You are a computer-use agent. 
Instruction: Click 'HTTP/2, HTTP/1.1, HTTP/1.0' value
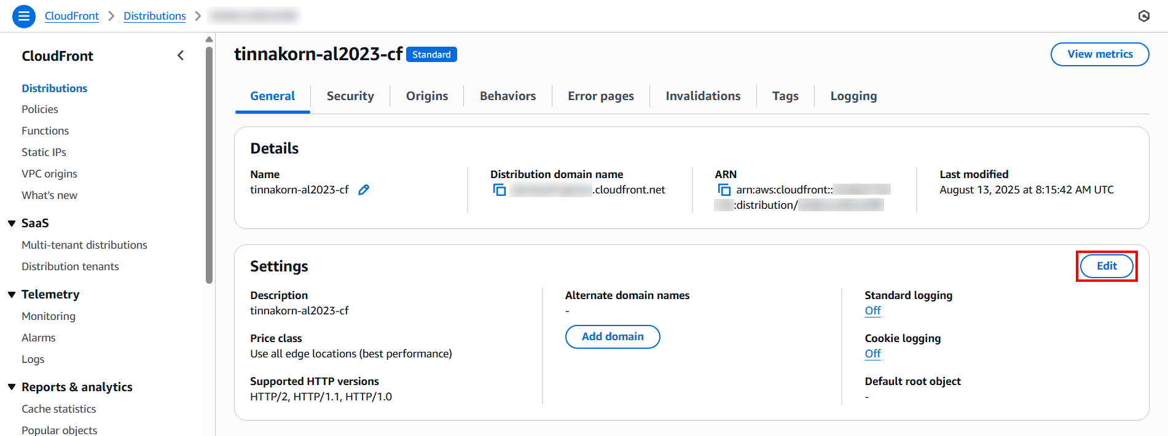(x=321, y=397)
